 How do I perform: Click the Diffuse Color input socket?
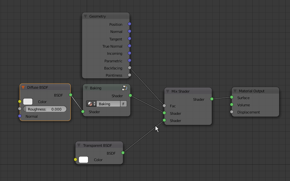[x=20, y=101]
